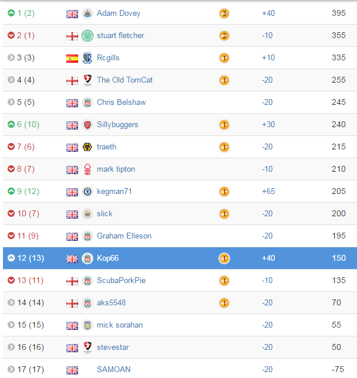Click the green up arrow at rank 1
The image size is (357, 378).
click(11, 13)
